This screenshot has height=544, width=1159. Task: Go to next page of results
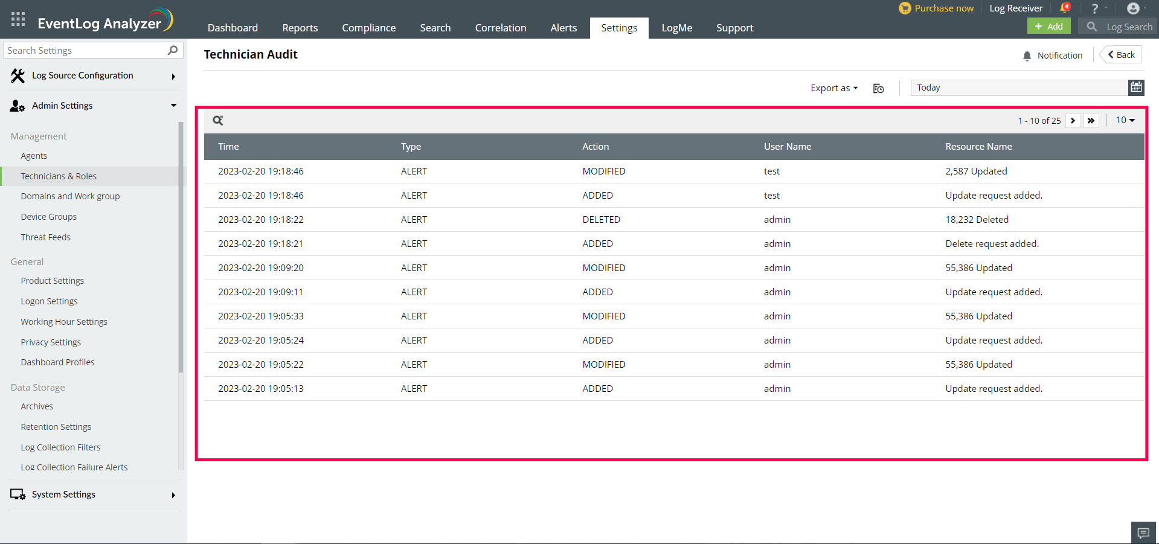(x=1073, y=121)
